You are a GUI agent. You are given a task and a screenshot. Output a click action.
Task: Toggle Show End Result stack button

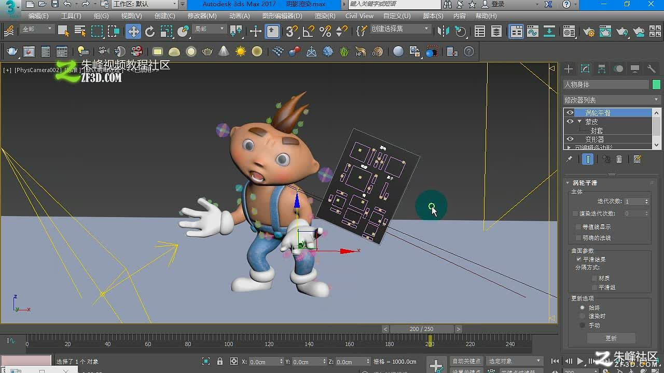[588, 159]
